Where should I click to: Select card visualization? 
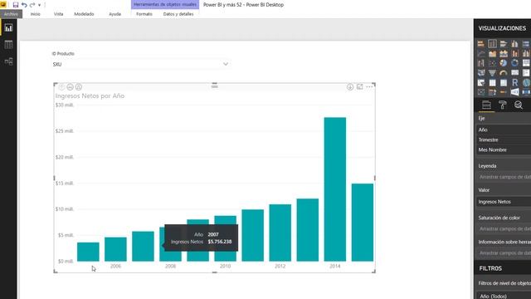click(x=514, y=72)
